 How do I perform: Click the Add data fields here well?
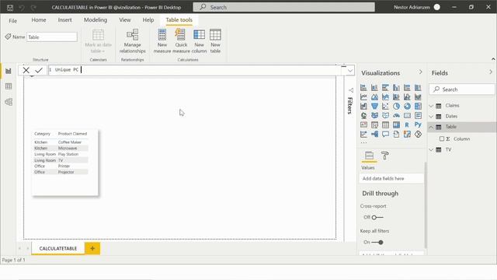click(x=391, y=178)
